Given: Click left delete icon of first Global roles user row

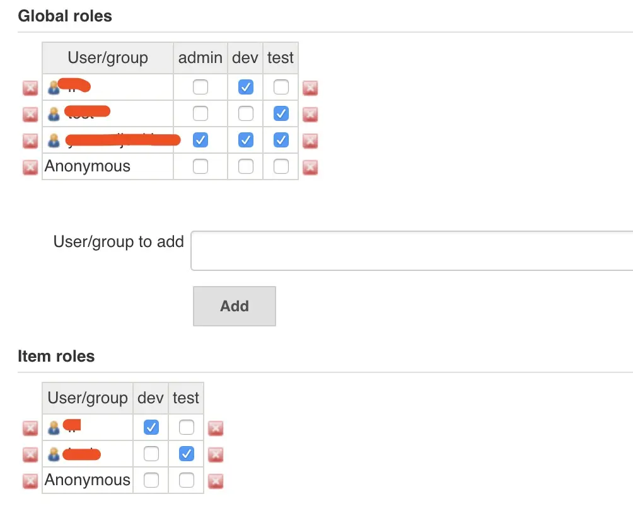Looking at the screenshot, I should (x=30, y=88).
